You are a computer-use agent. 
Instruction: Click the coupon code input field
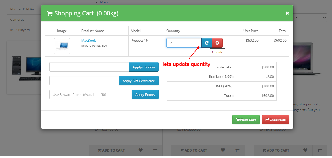89,67
